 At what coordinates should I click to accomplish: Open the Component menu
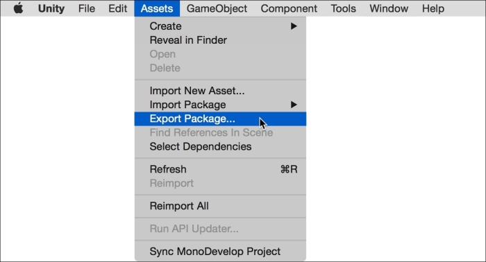click(289, 8)
